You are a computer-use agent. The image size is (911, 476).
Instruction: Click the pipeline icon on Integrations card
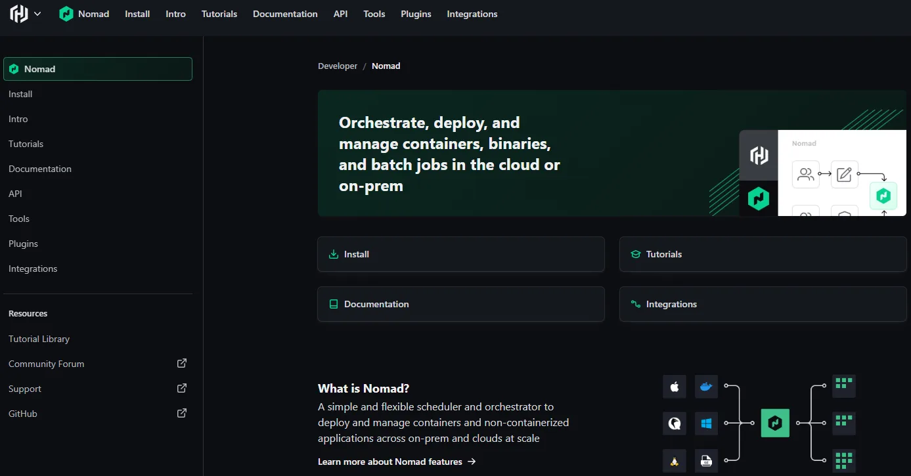pos(635,304)
